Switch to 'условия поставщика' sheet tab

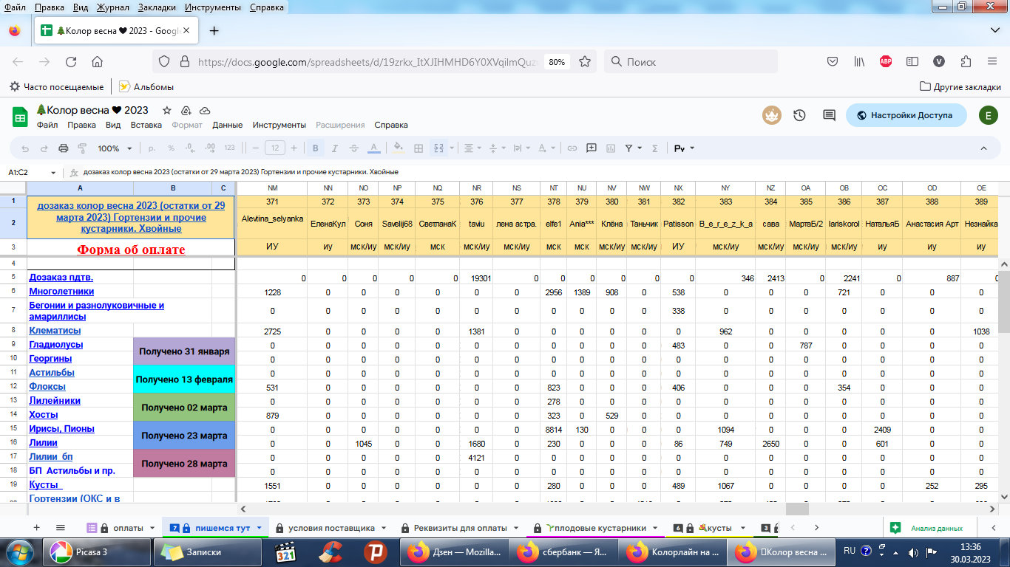pos(330,528)
